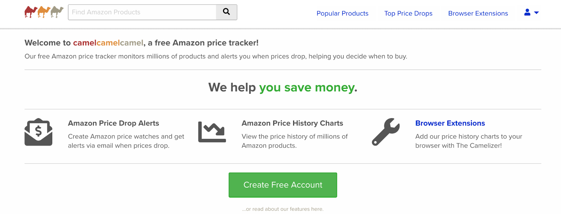Click the Amazon Price Drop Alerts heading
Viewport: 561px width, 214px height.
(x=113, y=123)
